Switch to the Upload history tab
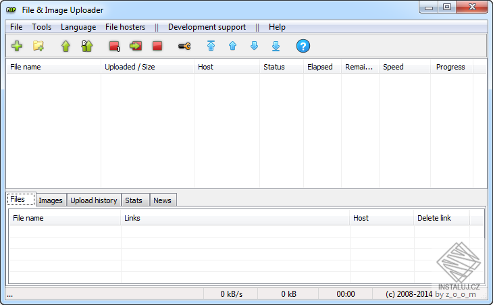Viewport: 493px width, 305px height. coord(94,200)
